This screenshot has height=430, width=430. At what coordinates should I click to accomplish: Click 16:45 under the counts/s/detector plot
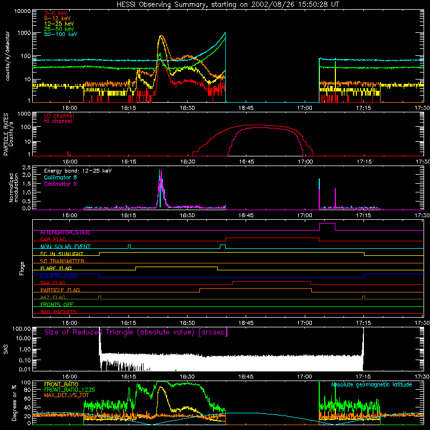coord(246,108)
